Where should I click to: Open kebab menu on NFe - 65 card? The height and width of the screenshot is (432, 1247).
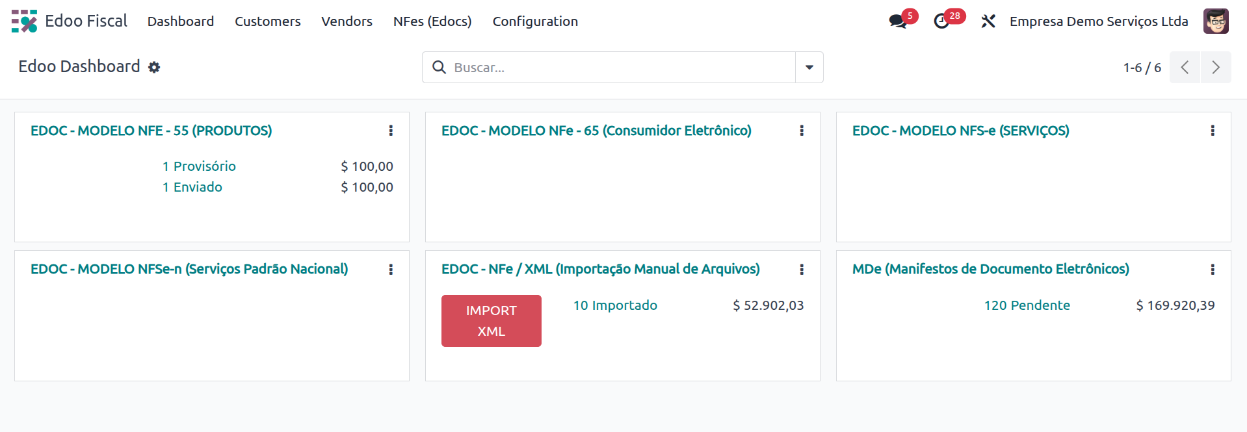click(x=802, y=131)
